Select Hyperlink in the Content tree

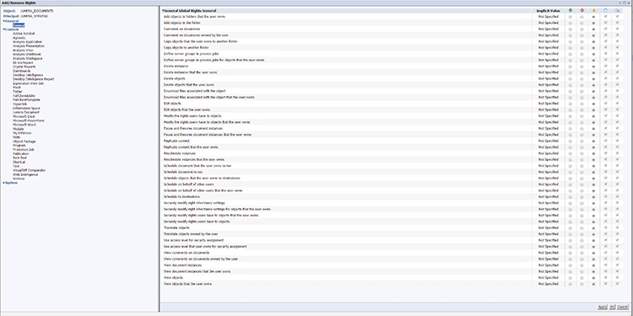click(x=19, y=104)
